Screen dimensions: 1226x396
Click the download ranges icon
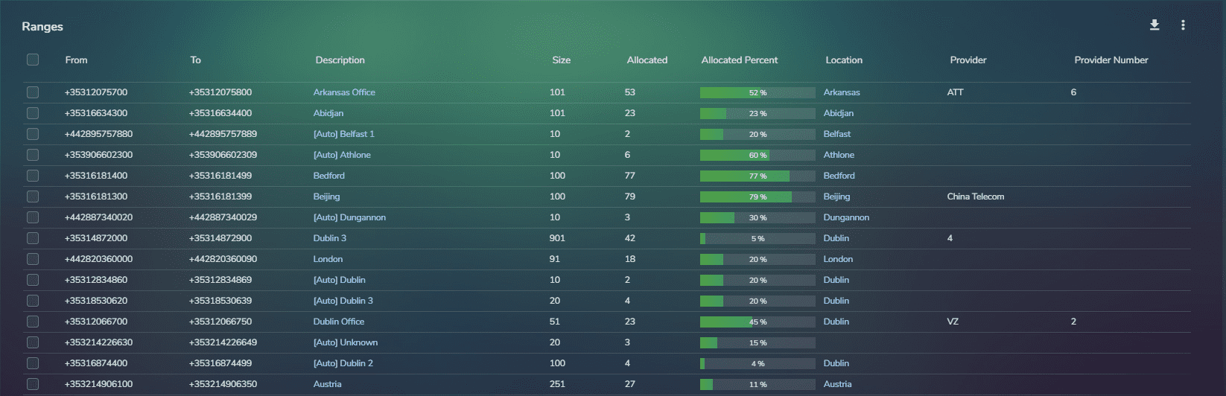[x=1154, y=25]
